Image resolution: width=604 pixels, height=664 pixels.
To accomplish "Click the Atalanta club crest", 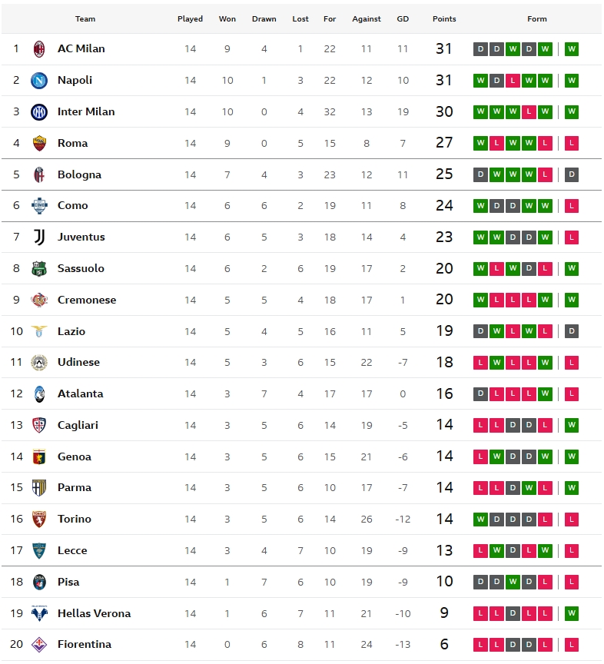I will pos(39,393).
